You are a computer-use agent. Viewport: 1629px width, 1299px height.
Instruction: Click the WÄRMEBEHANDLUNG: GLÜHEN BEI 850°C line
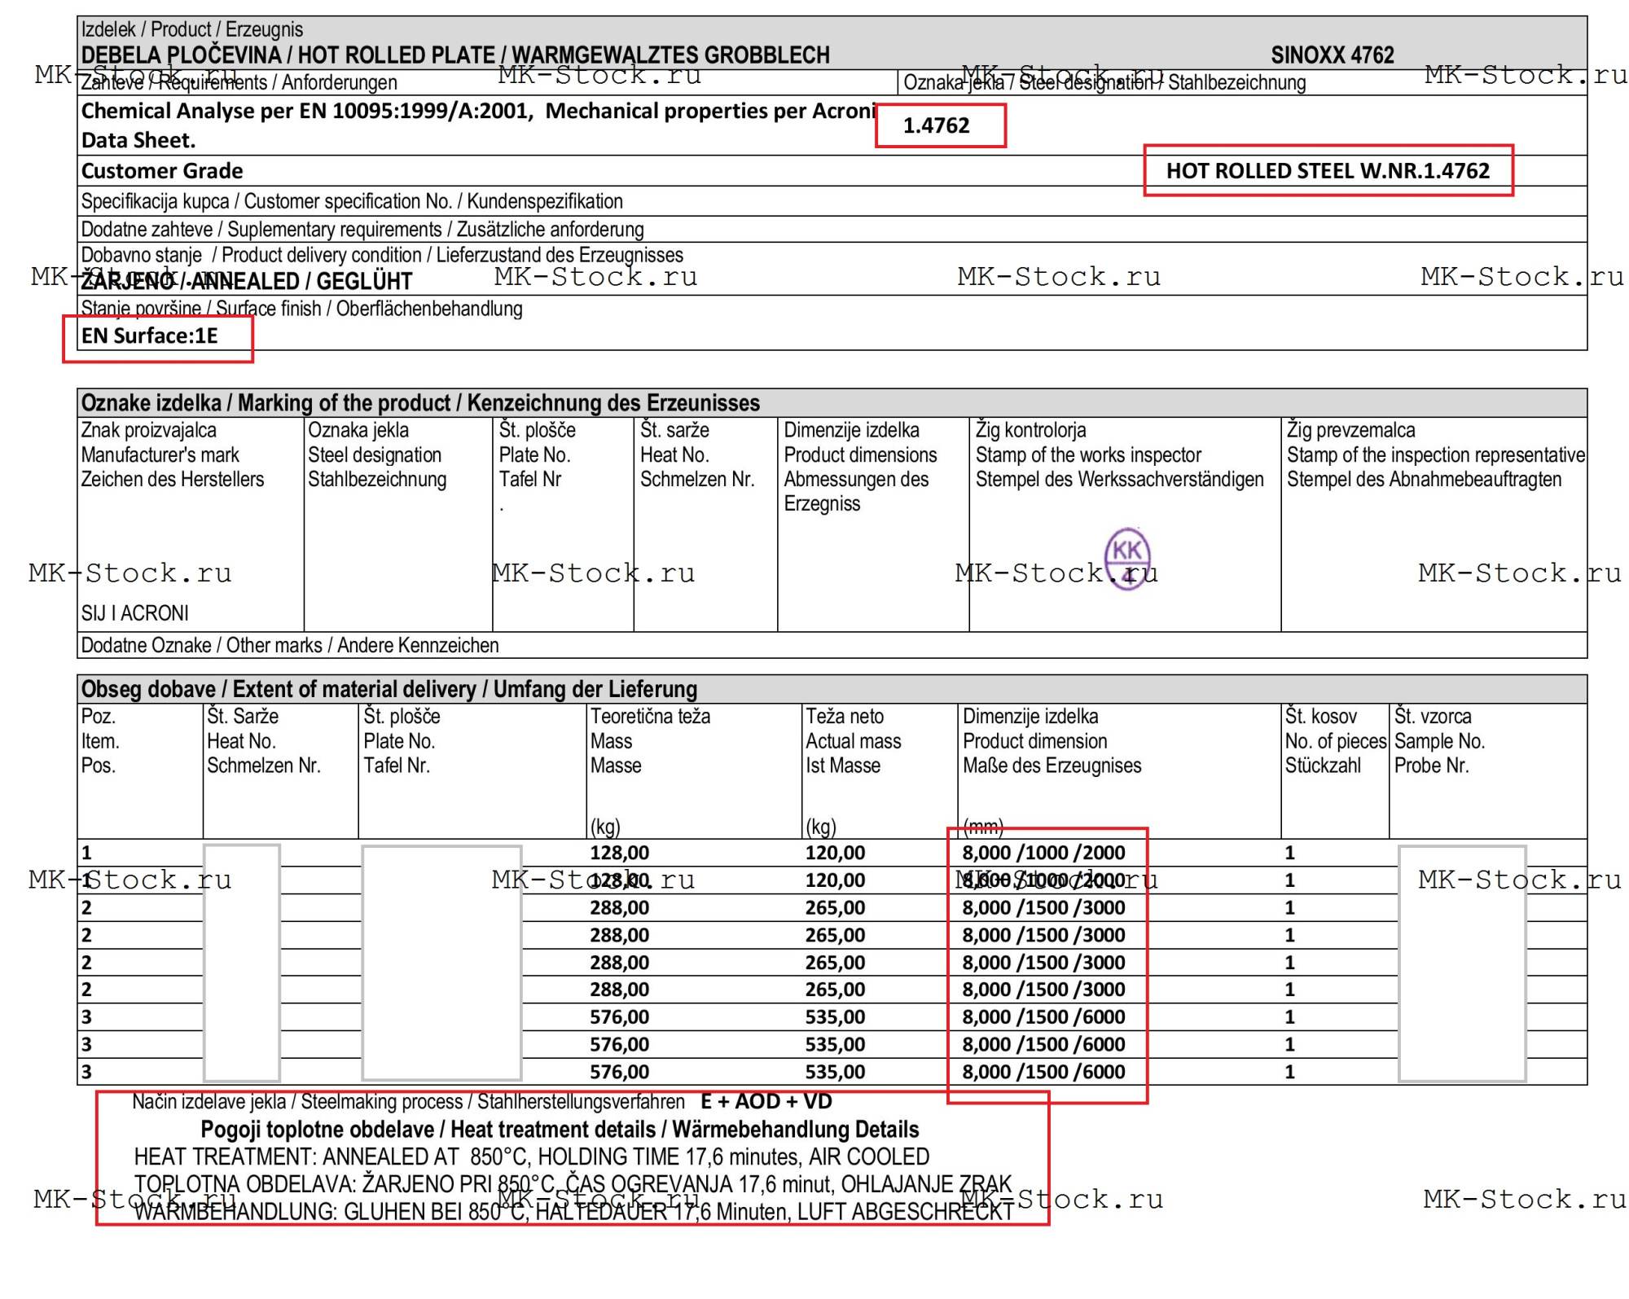tap(574, 1212)
